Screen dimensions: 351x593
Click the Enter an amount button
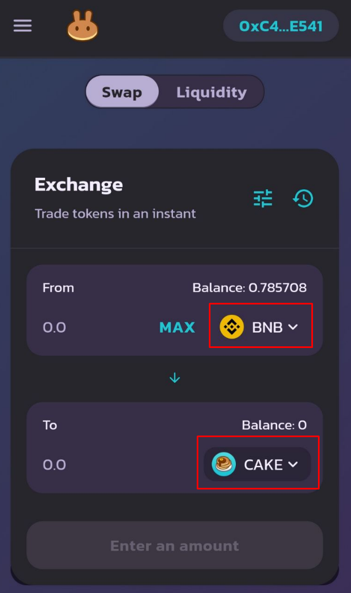175,545
